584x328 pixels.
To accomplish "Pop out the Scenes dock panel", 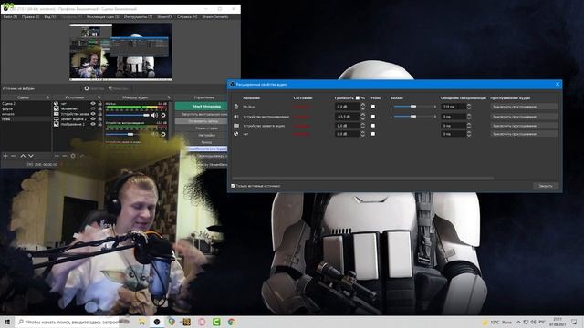I will pos(47,97).
